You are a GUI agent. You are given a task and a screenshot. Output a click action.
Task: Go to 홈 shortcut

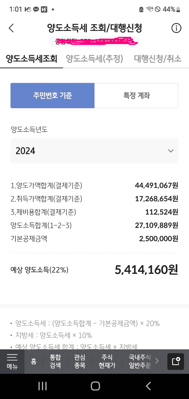34,361
